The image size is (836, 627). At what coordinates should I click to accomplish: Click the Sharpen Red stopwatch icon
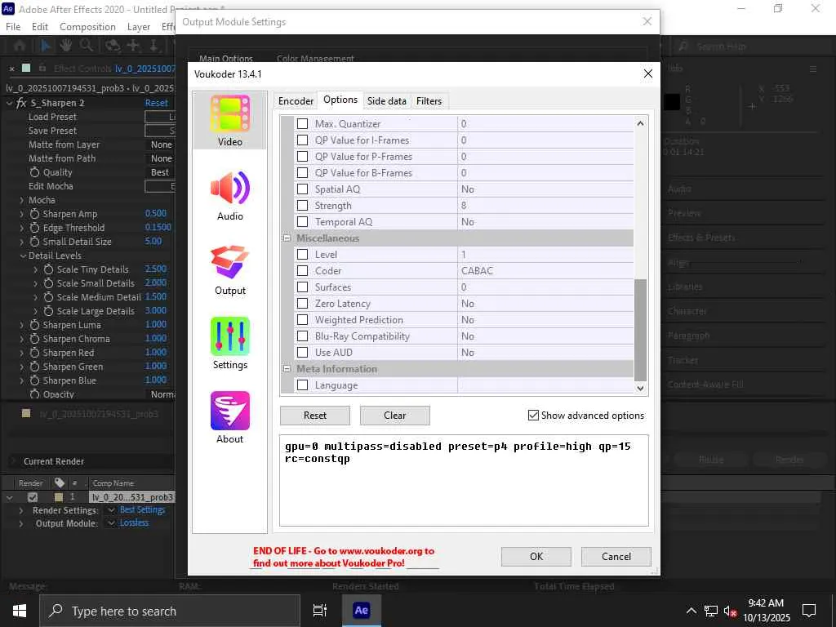(x=34, y=353)
